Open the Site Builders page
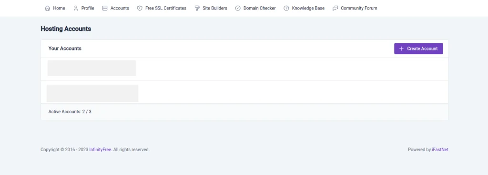 pos(211,9)
